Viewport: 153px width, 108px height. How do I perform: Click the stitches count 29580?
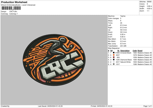(149, 2)
